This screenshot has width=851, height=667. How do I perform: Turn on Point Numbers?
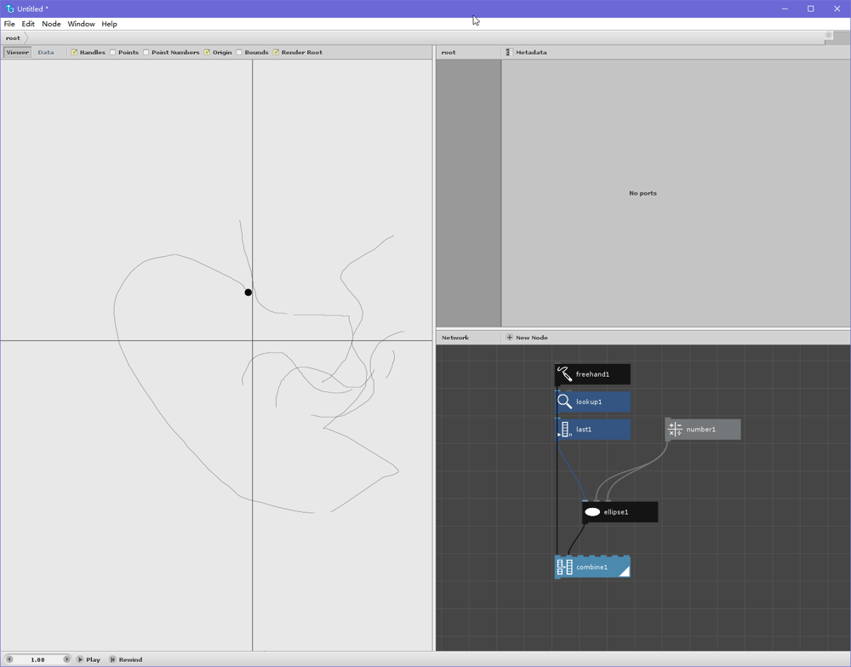146,52
